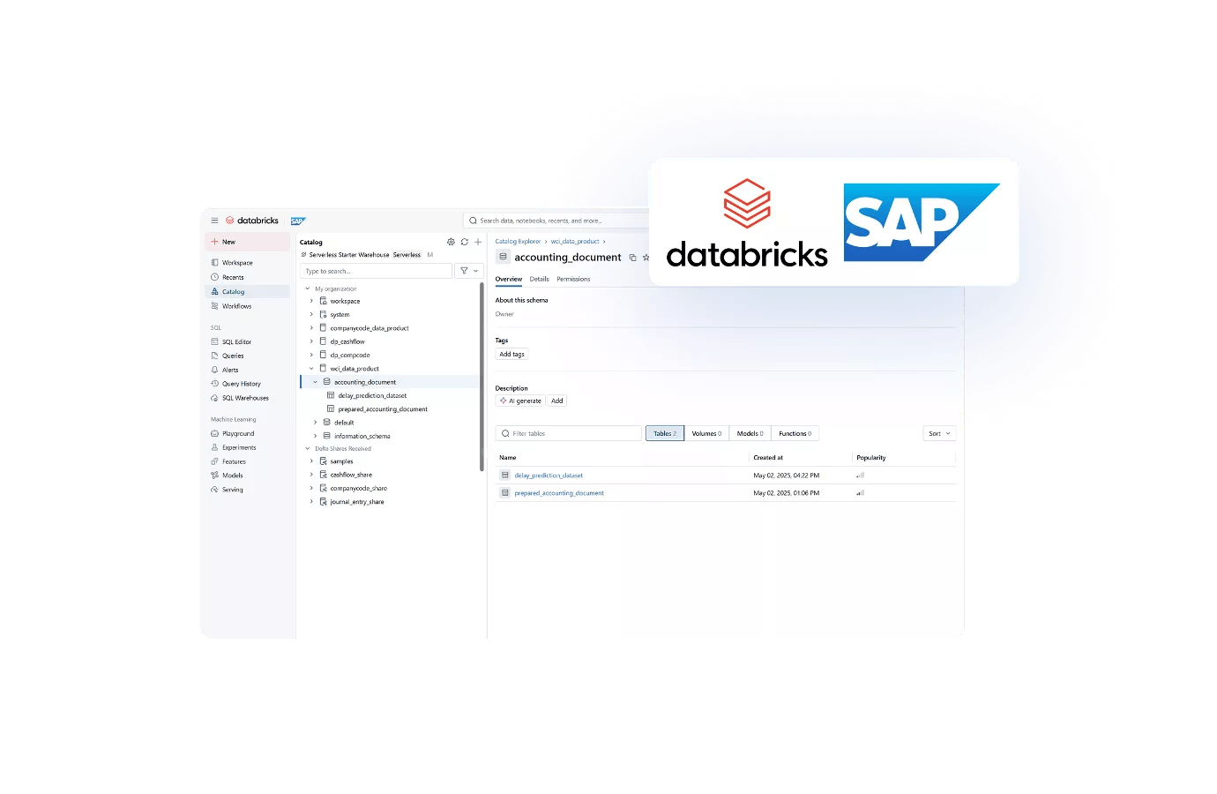
Task: Click the Models icon
Action: 214,475
